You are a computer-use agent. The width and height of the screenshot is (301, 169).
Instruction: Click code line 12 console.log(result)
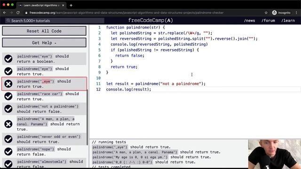(128, 89)
